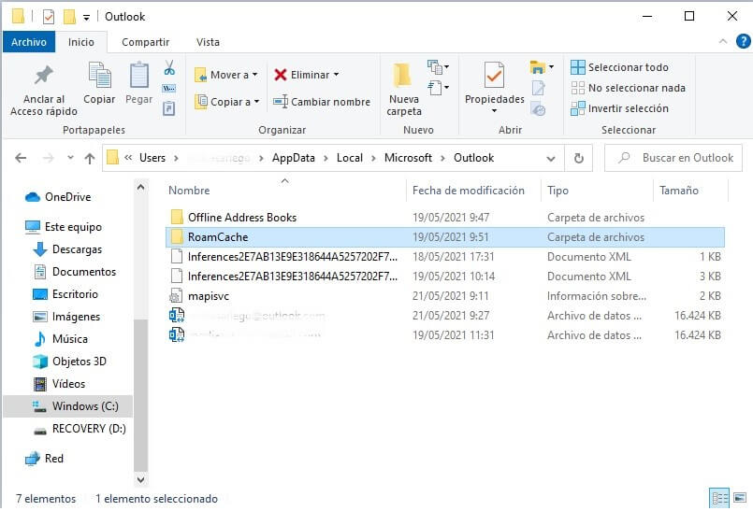Expand the address bar history dropdown
The width and height of the screenshot is (753, 511).
click(x=551, y=158)
